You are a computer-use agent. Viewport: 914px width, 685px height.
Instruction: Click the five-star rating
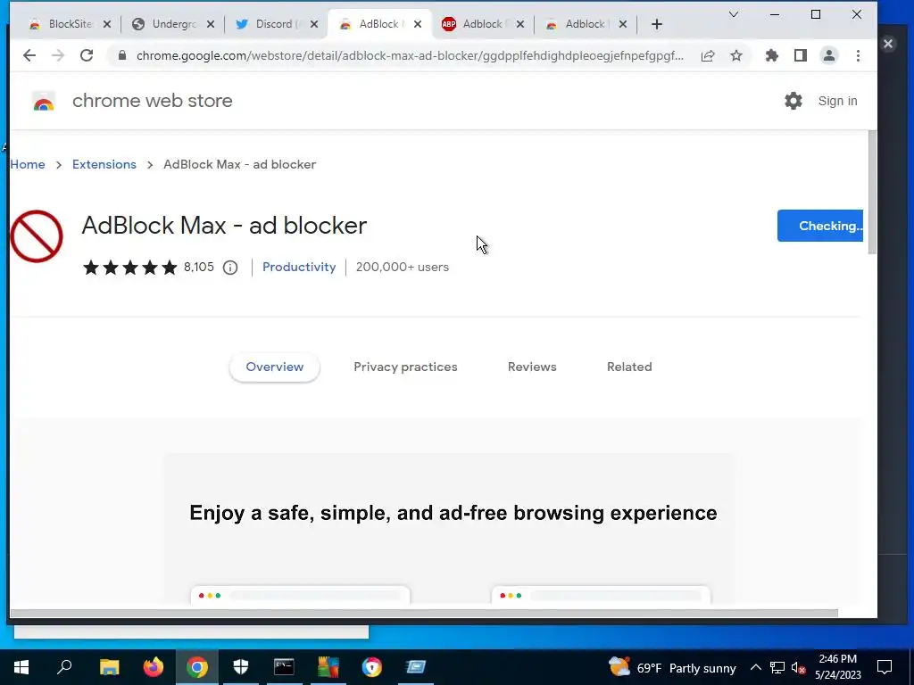coord(130,268)
